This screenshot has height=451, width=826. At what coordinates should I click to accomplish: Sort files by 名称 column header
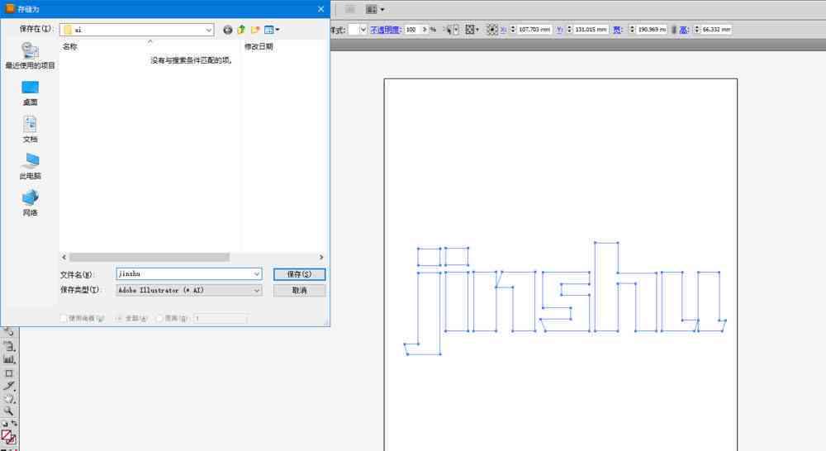pos(70,47)
